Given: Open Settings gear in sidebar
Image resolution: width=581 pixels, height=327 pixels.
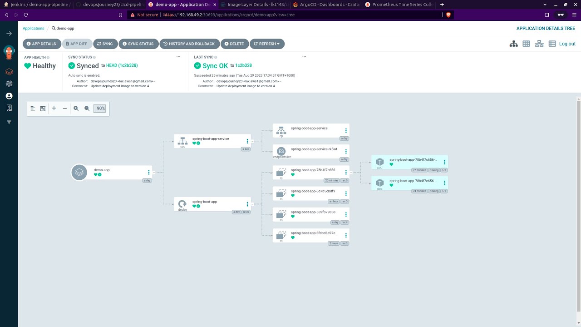Looking at the screenshot, I should [9, 84].
